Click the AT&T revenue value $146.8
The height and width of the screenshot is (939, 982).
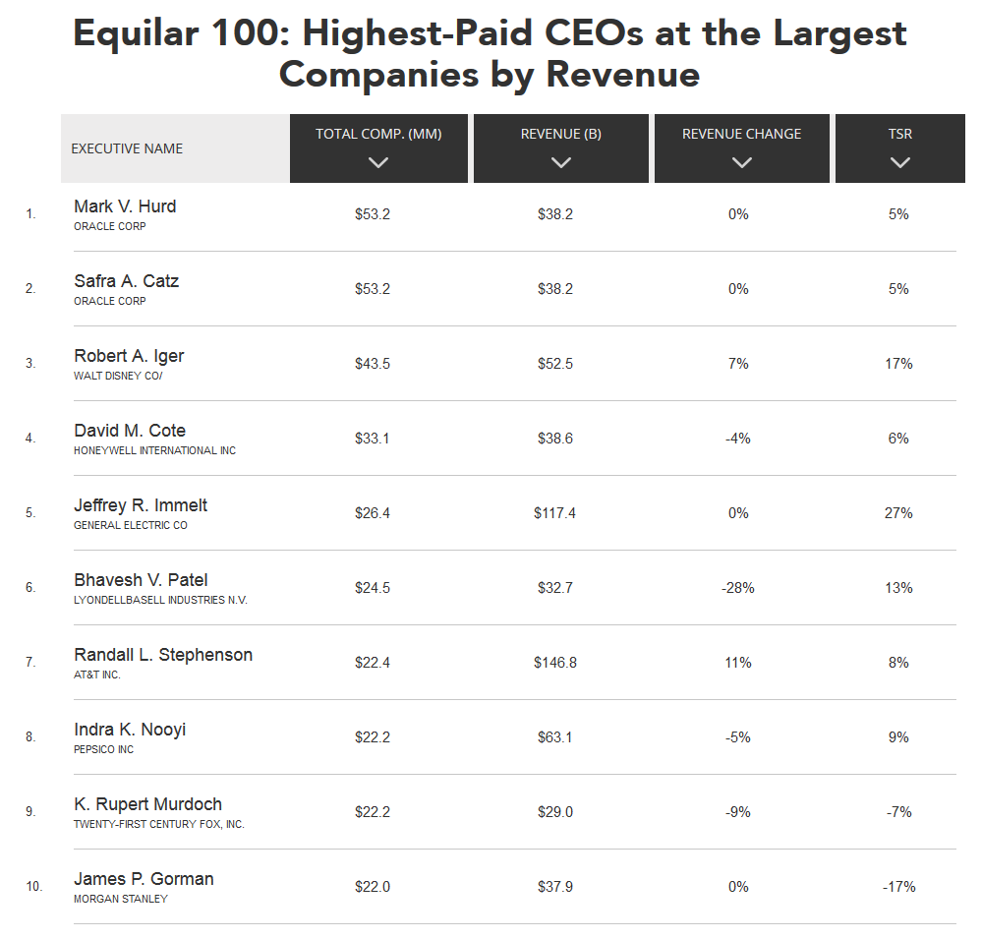555,663
